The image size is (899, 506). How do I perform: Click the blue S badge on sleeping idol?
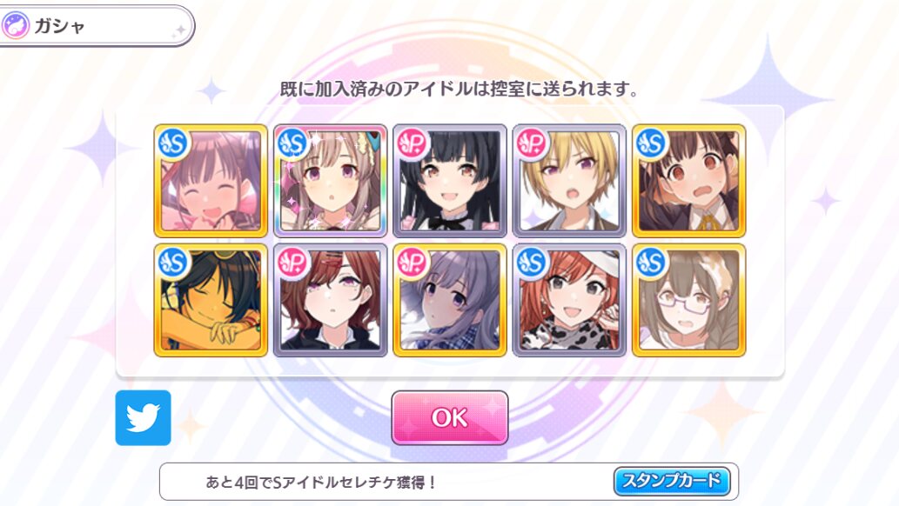pos(172,263)
